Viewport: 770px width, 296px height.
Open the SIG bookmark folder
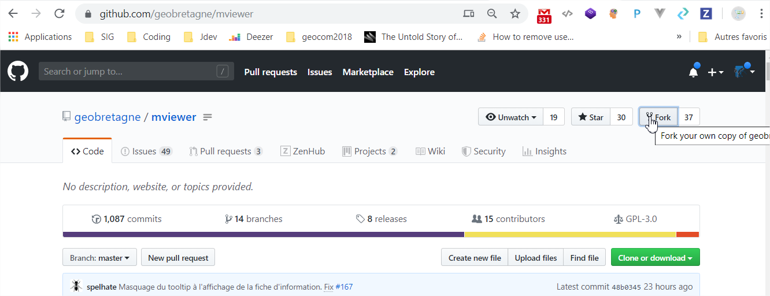click(99, 37)
